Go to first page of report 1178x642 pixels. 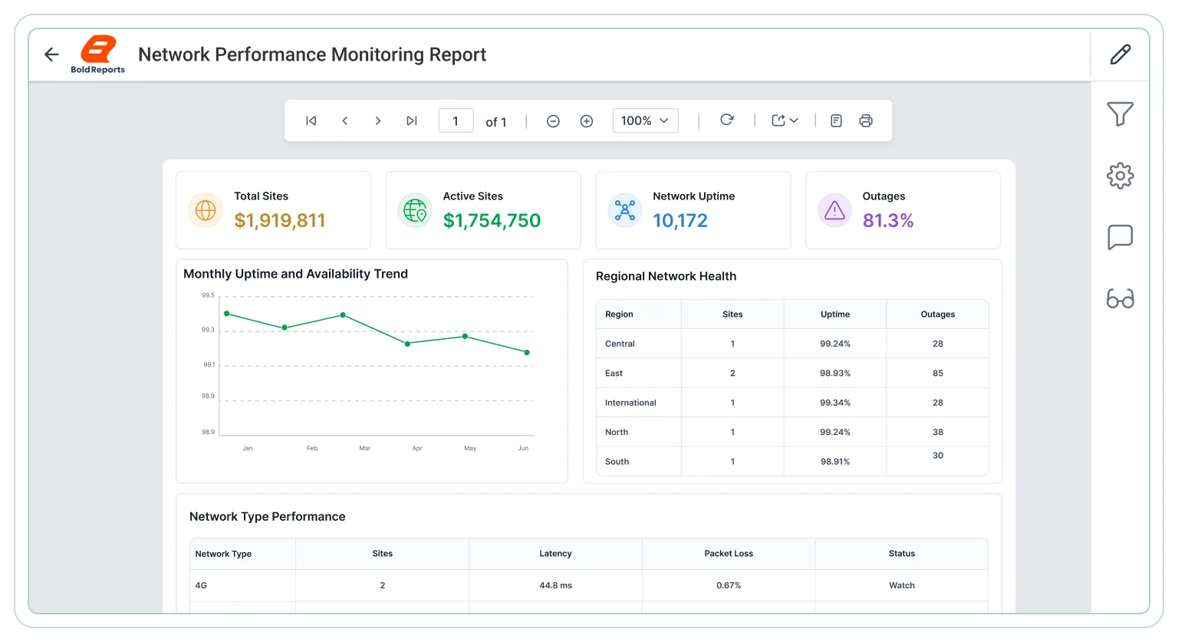tap(311, 120)
